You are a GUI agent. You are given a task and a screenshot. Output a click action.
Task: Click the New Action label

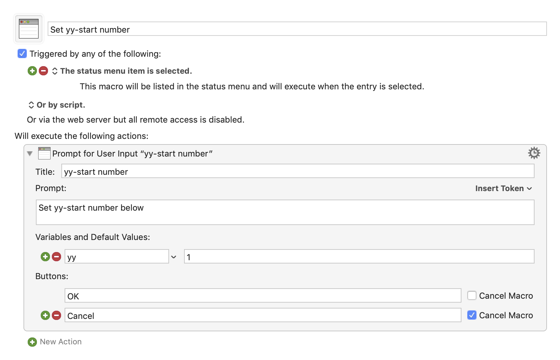(x=61, y=342)
